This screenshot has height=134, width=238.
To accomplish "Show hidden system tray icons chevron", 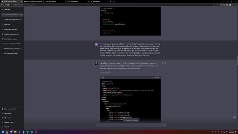I will [x=212, y=132].
